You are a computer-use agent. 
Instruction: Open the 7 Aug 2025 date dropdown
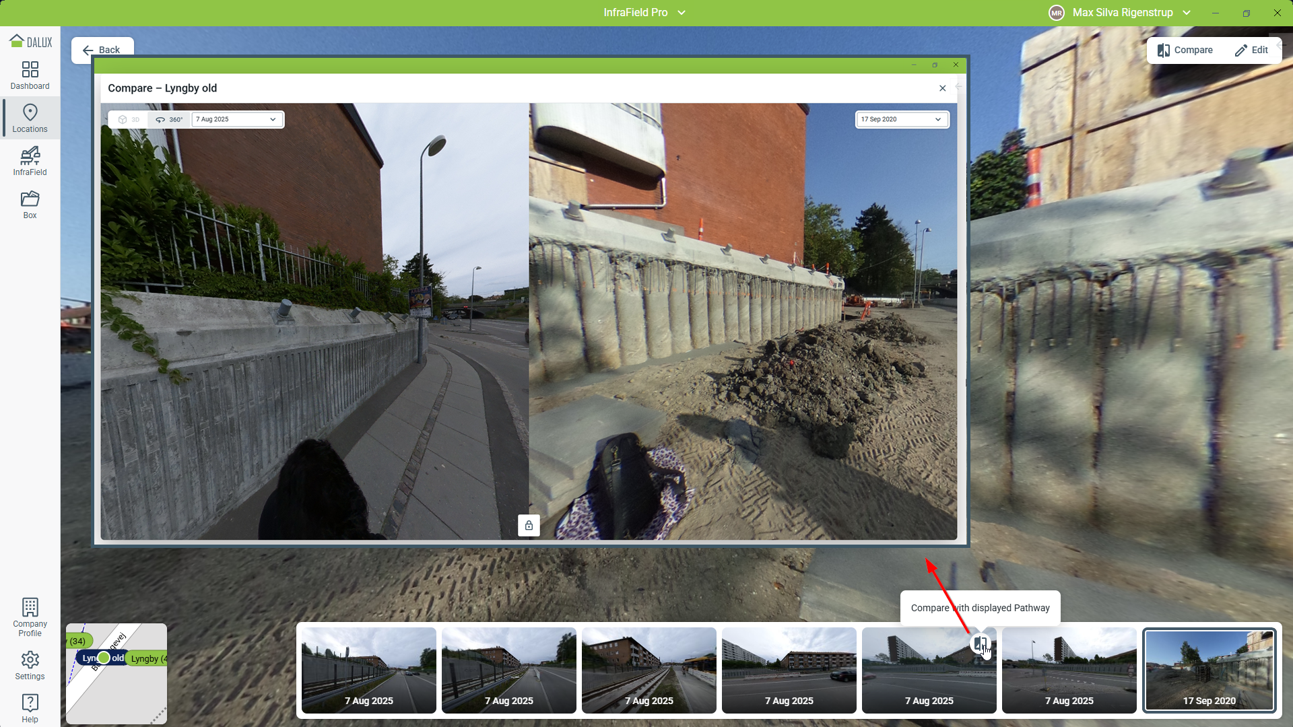point(237,120)
